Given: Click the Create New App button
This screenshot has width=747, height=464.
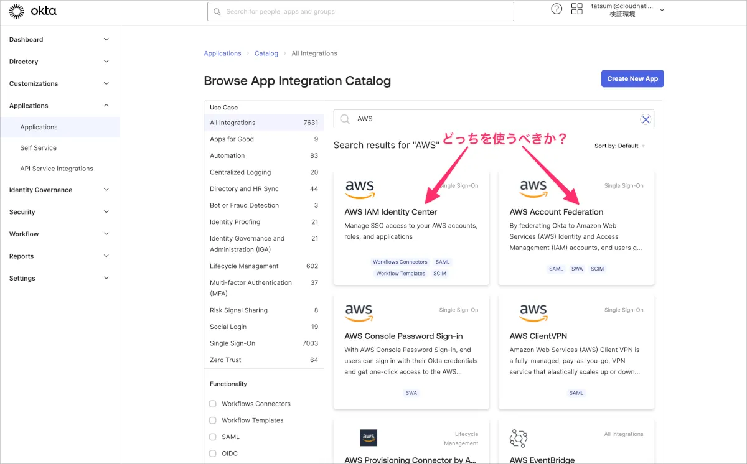Looking at the screenshot, I should pyautogui.click(x=632, y=79).
